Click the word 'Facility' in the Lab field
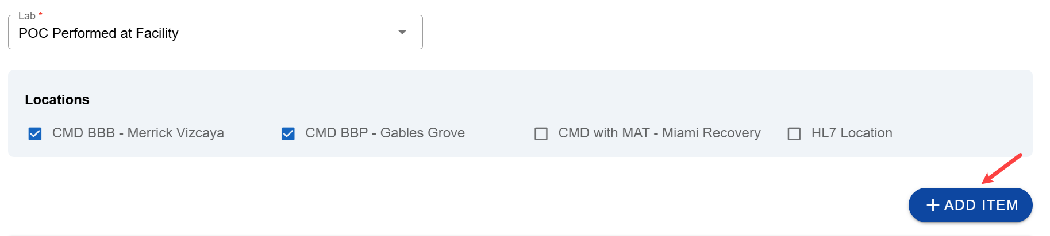The width and height of the screenshot is (1050, 236). point(157,33)
